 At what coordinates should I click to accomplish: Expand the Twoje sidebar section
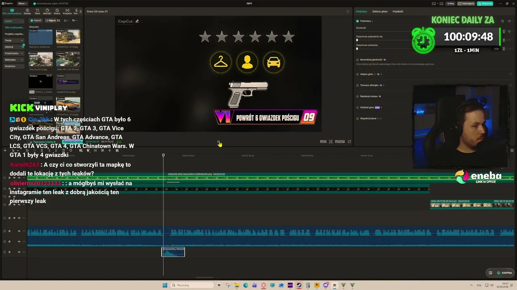coord(13,40)
